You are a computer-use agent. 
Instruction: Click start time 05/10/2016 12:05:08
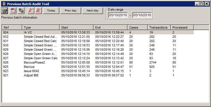[75, 62]
